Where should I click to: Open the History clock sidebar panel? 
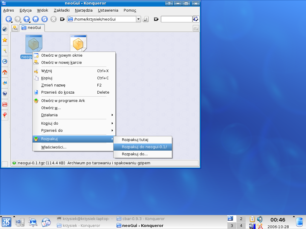pyautogui.click(x=5, y=61)
